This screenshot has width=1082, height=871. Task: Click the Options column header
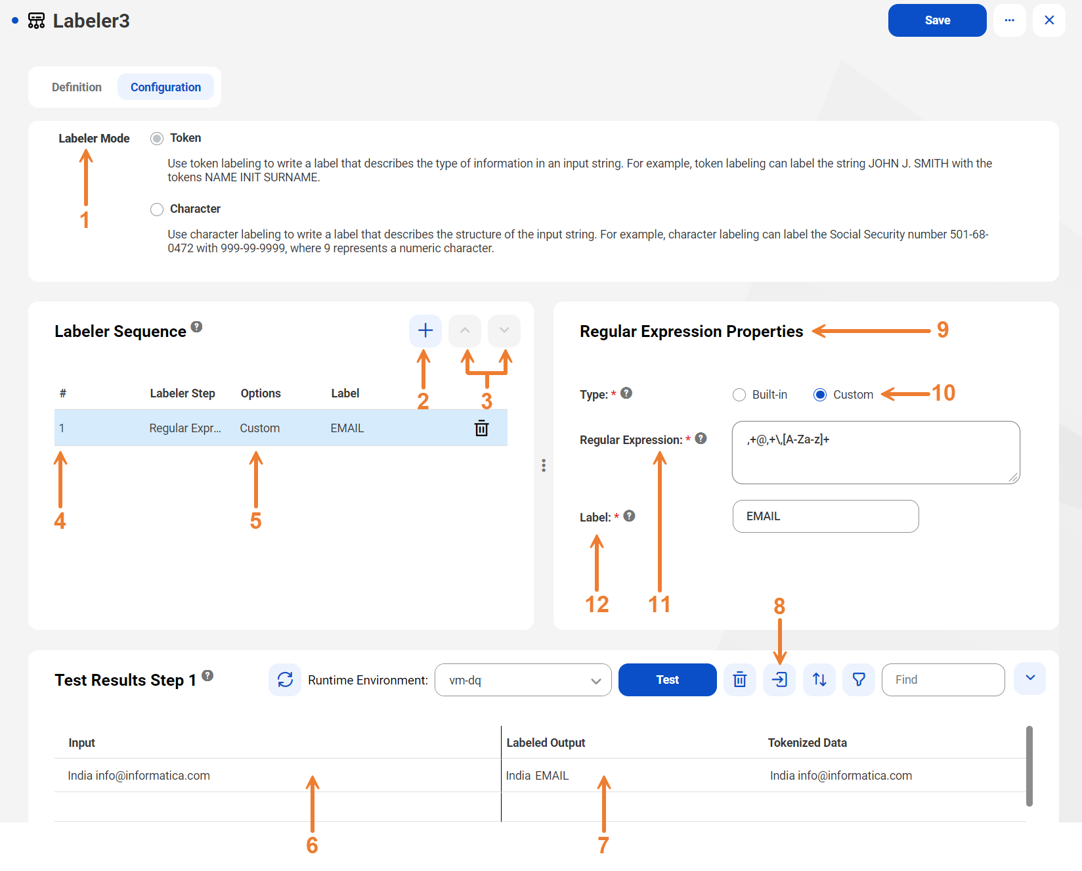point(260,393)
